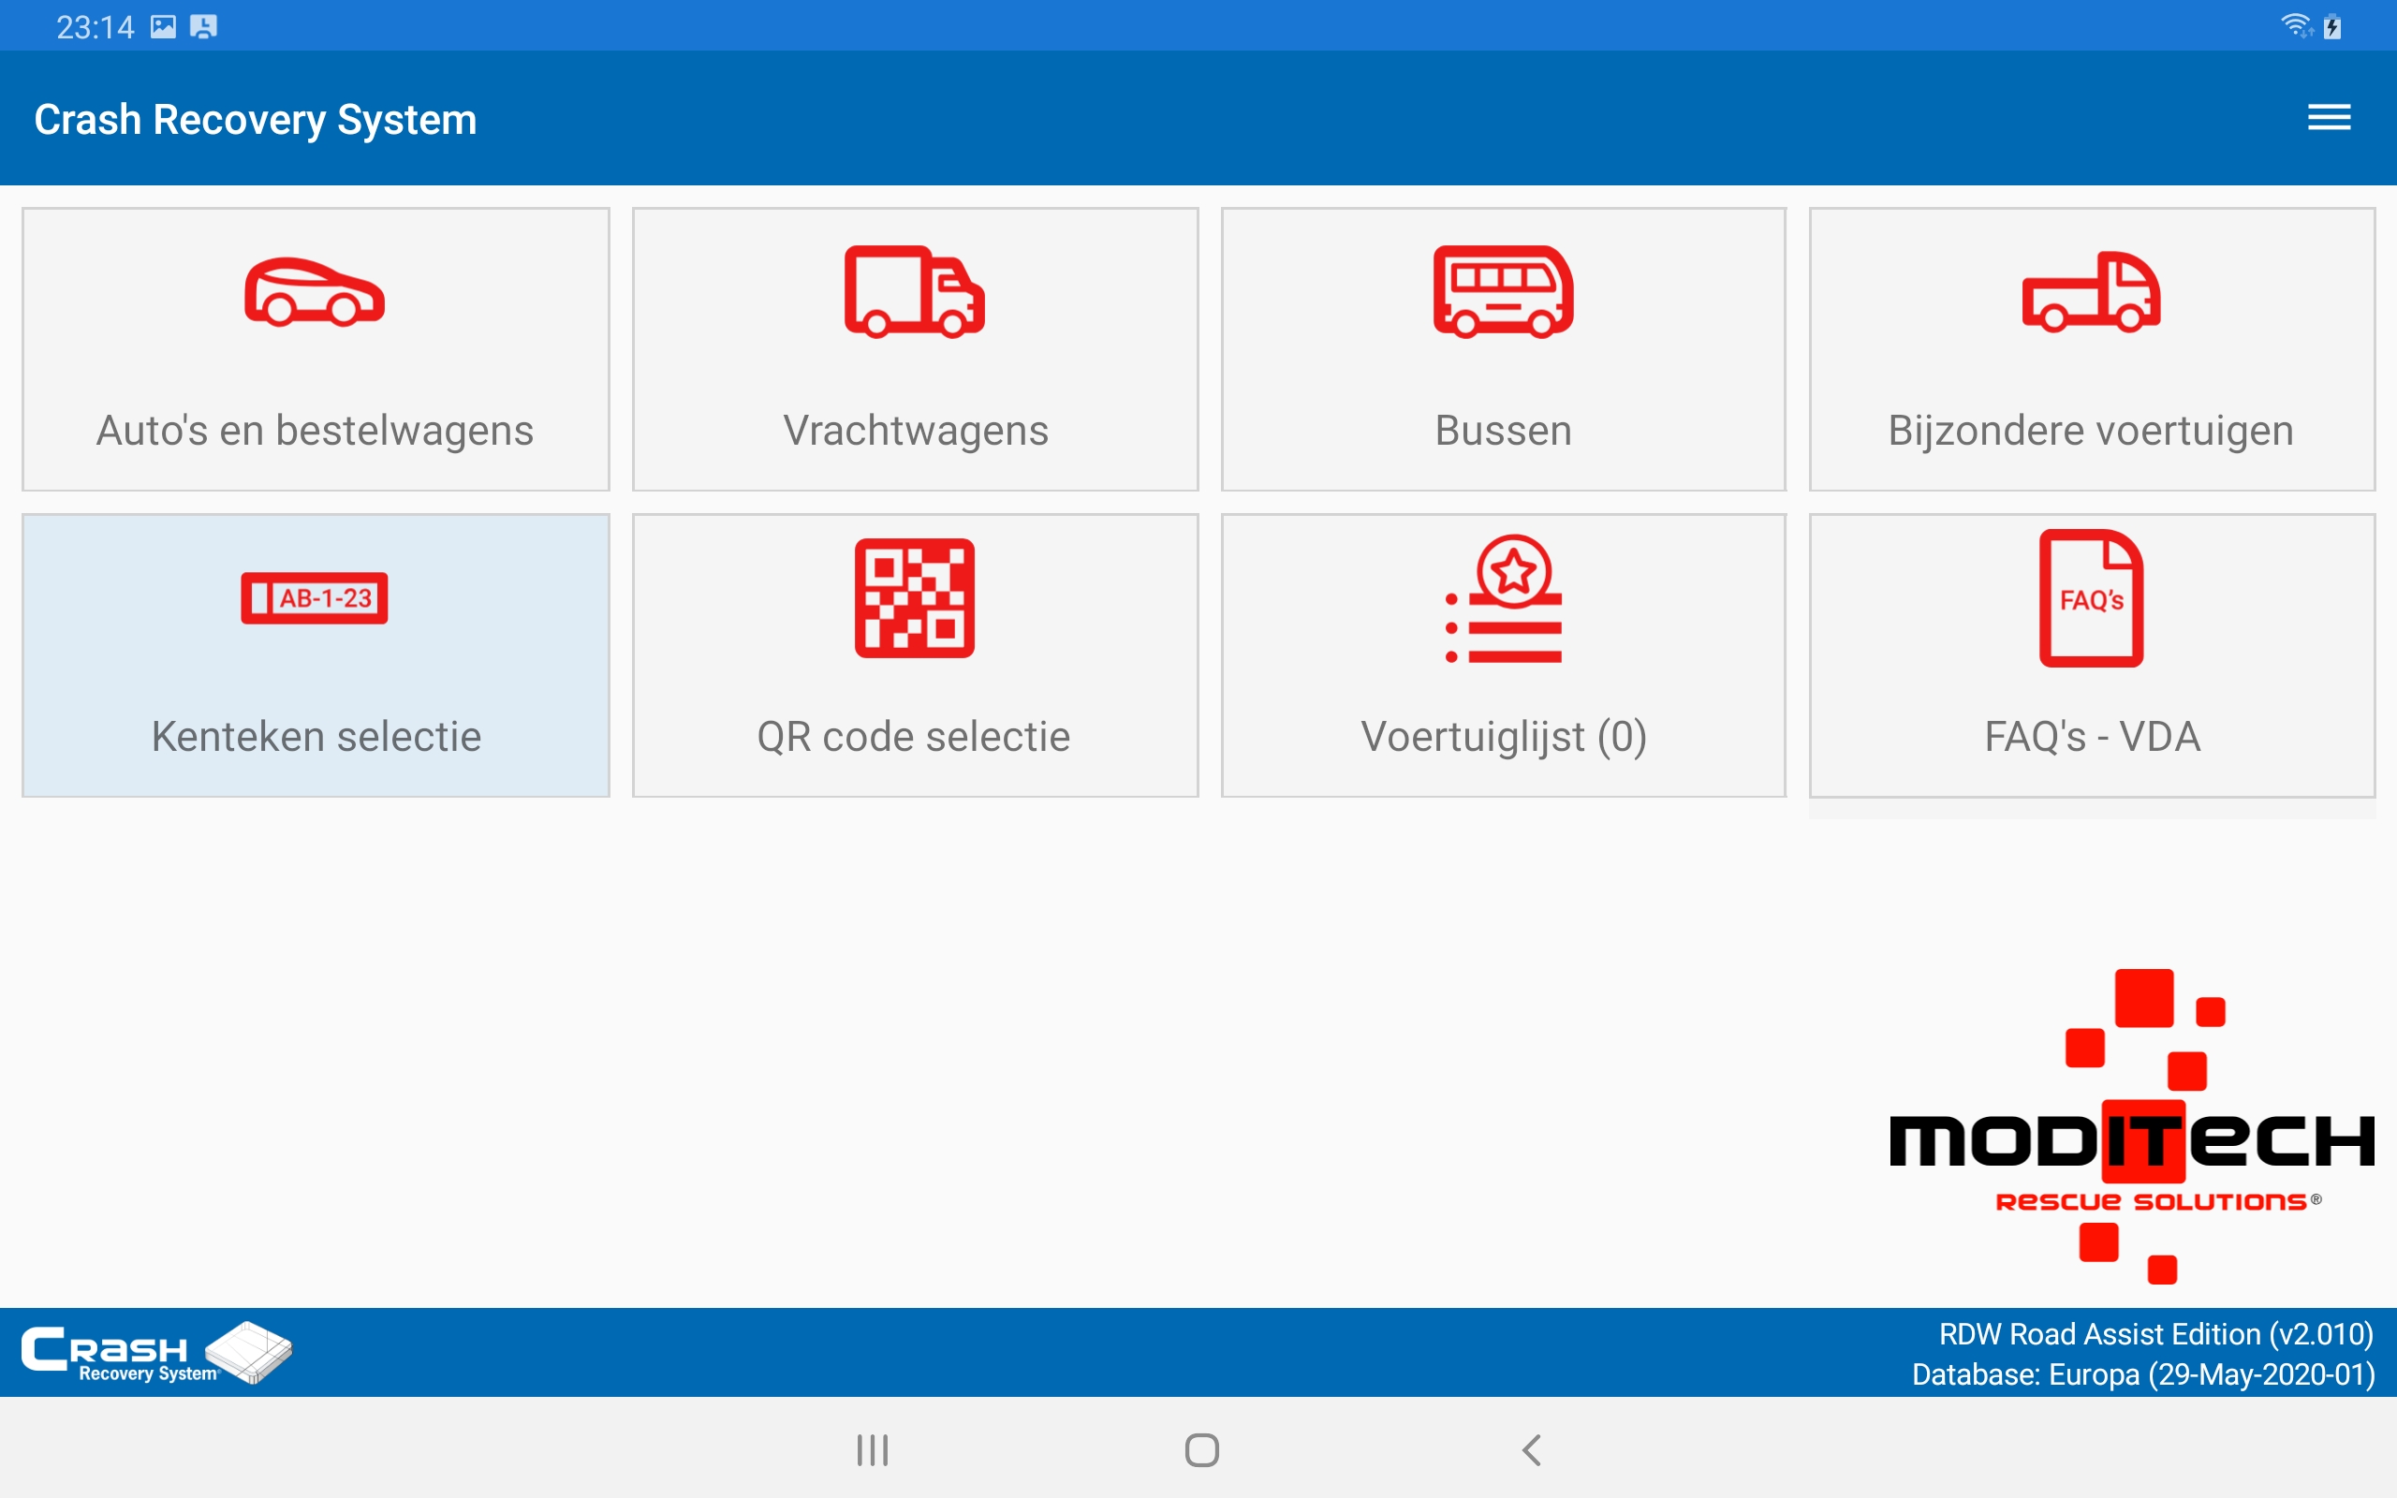Open Android recent apps button
This screenshot has width=2397, height=1498.
point(872,1450)
